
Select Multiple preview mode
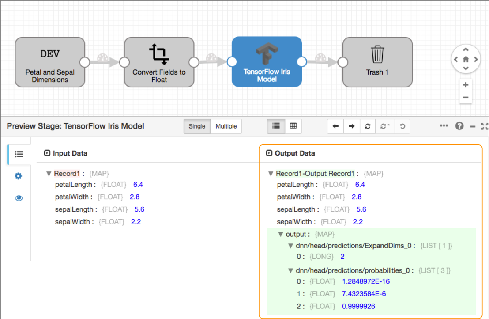click(226, 126)
